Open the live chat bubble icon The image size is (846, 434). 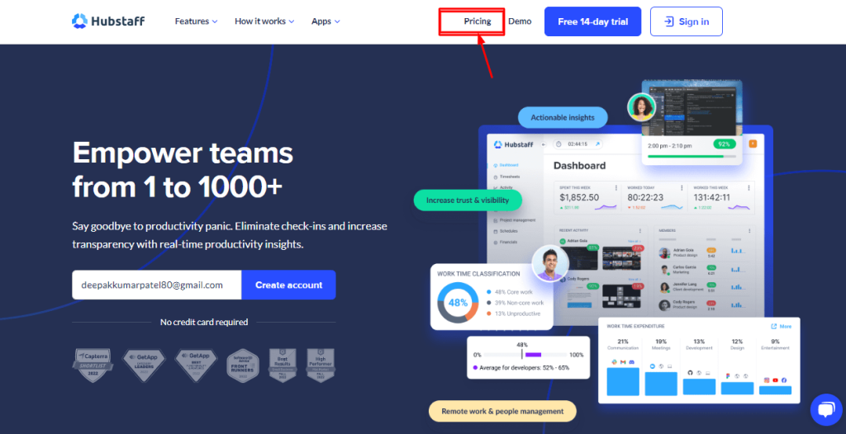pyautogui.click(x=826, y=410)
